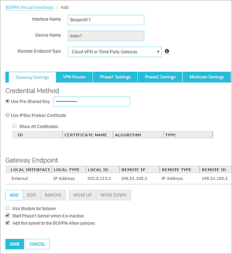
Task: Click the Device Name field bvpn1
Action: coord(106,36)
